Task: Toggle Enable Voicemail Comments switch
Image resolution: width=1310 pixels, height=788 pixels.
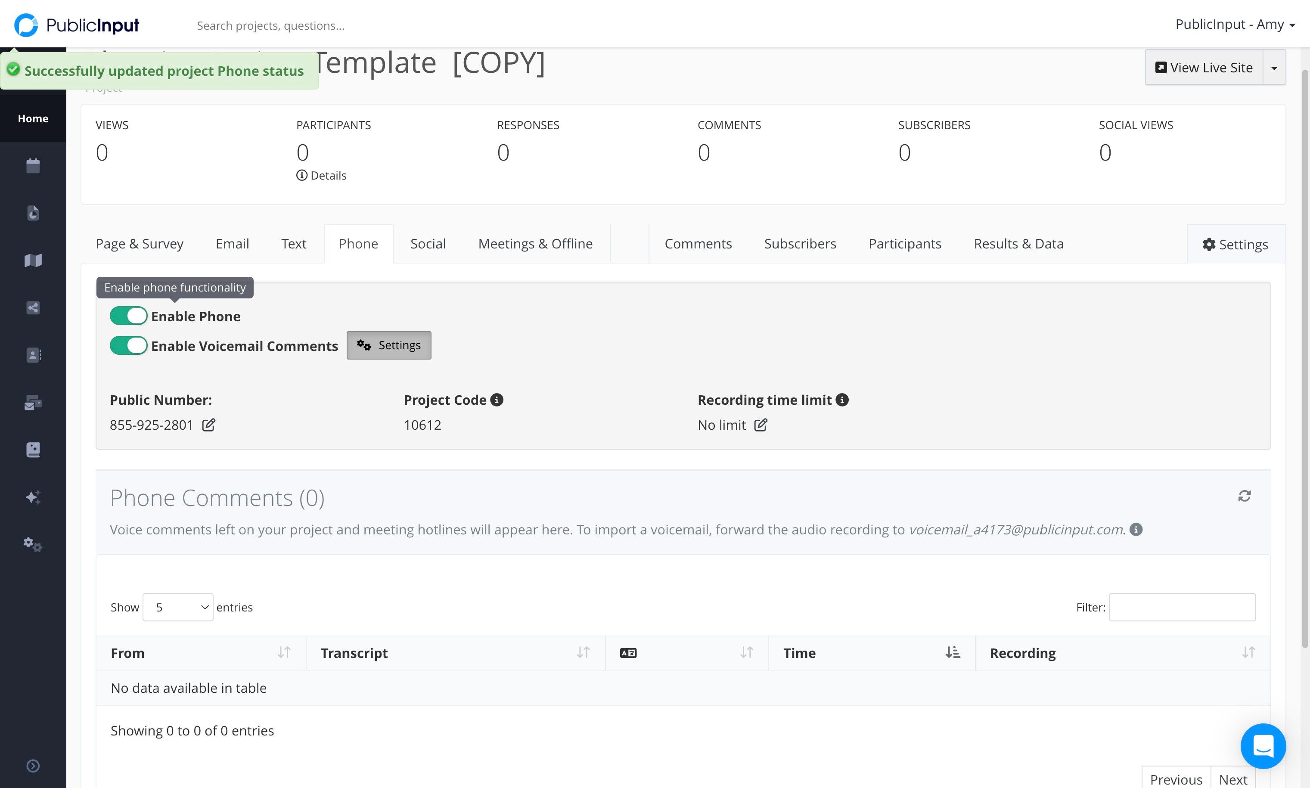Action: [128, 346]
